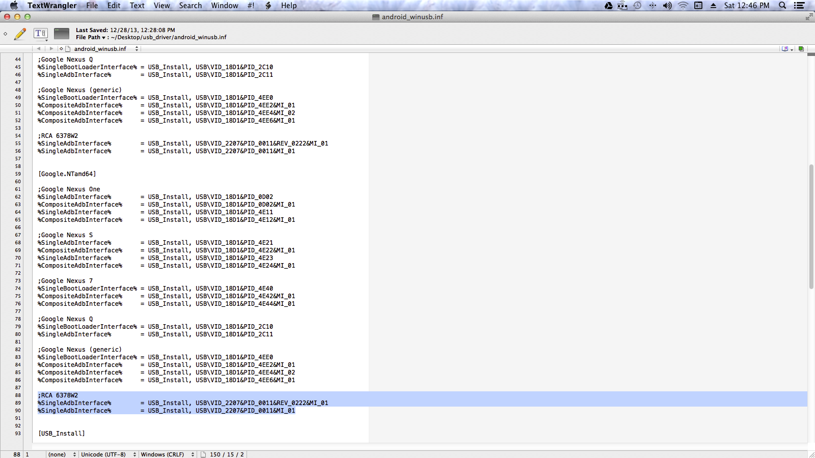Click the forward navigation arrow
Screen dimensions: 815x458
[x=51, y=48]
